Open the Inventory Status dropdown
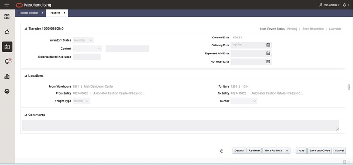This screenshot has width=353, height=165. tap(83, 40)
